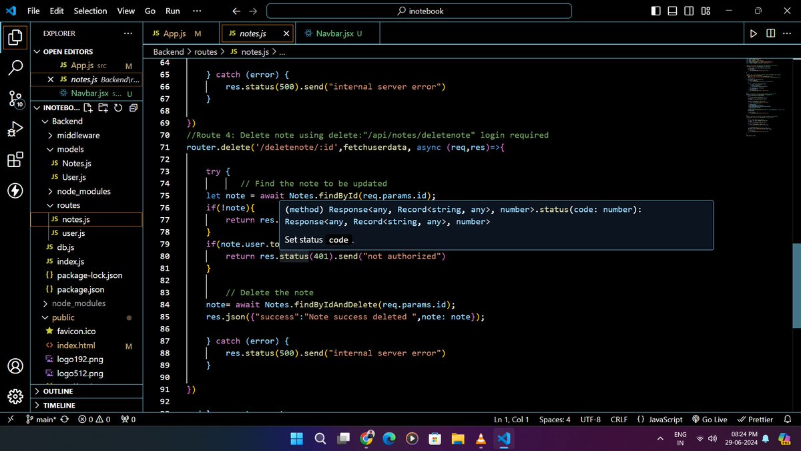Open the View menu

pos(125,11)
